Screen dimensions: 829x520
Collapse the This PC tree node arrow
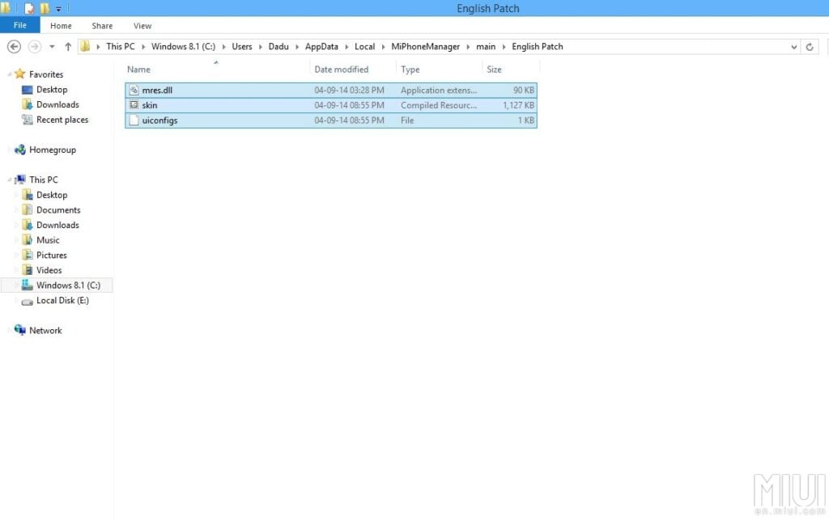[x=10, y=180]
